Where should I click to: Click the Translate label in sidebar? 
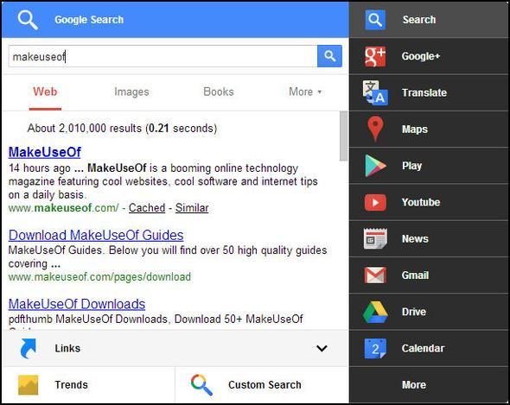click(x=424, y=92)
